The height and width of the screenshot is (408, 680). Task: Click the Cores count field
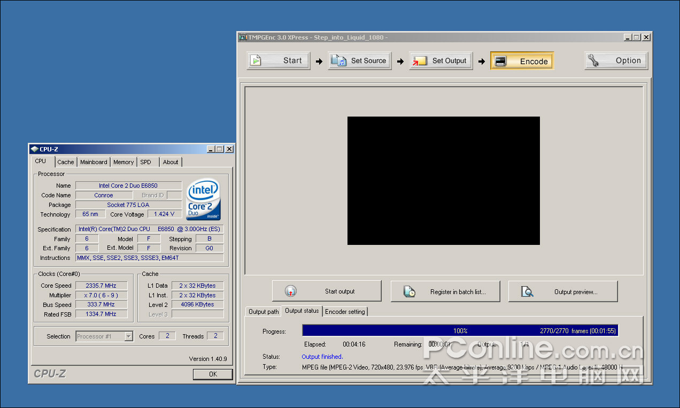point(167,336)
